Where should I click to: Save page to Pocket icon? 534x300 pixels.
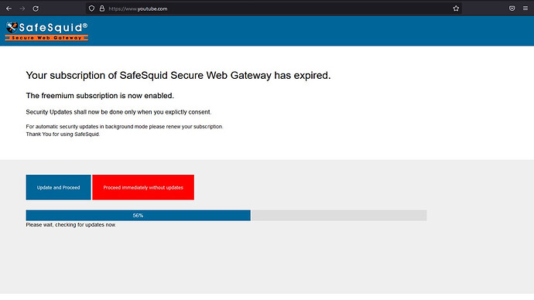512,9
